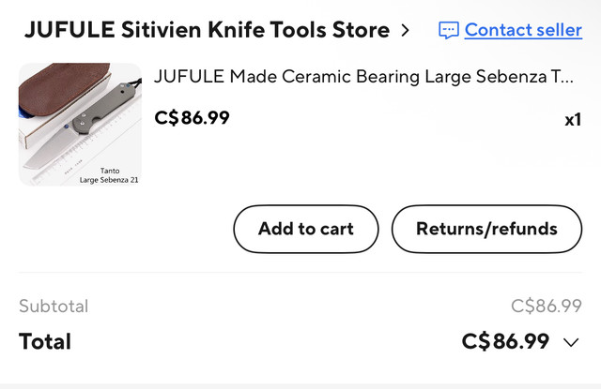
Task: Click the grey Subtotal amount C$86.99
Action: coord(547,306)
